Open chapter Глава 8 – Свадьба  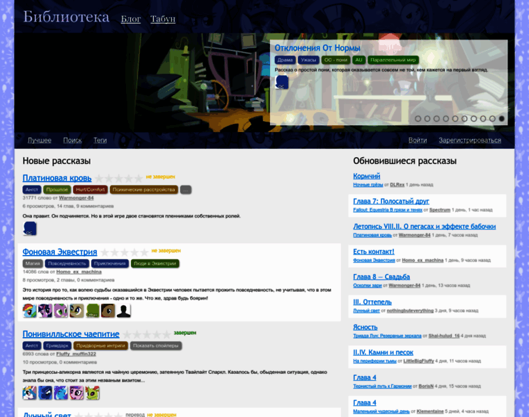pos(381,277)
